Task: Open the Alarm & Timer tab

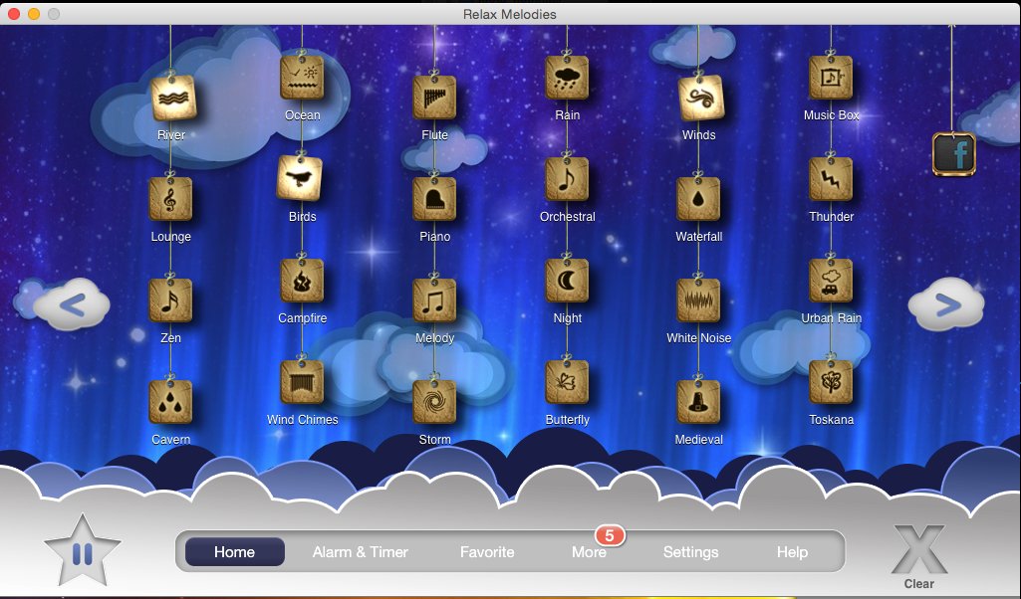Action: 360,552
